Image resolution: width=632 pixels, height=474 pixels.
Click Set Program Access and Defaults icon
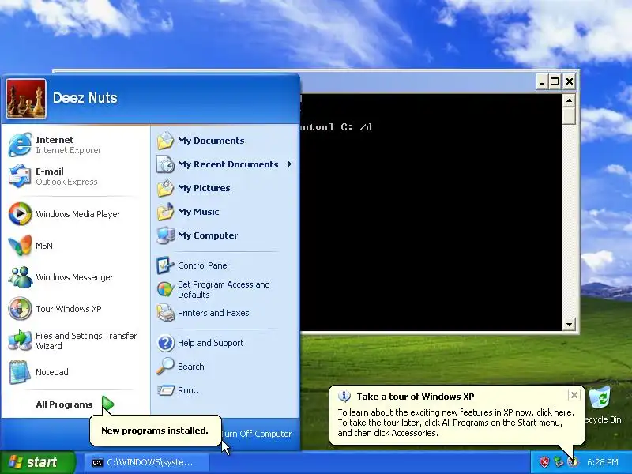[165, 289]
